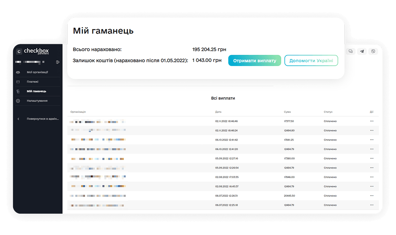Click the back chevron near Повернутися в адмін
The height and width of the screenshot is (235, 396).
click(x=18, y=119)
